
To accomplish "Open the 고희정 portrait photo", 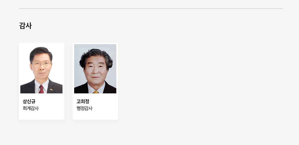I will [x=95, y=69].
